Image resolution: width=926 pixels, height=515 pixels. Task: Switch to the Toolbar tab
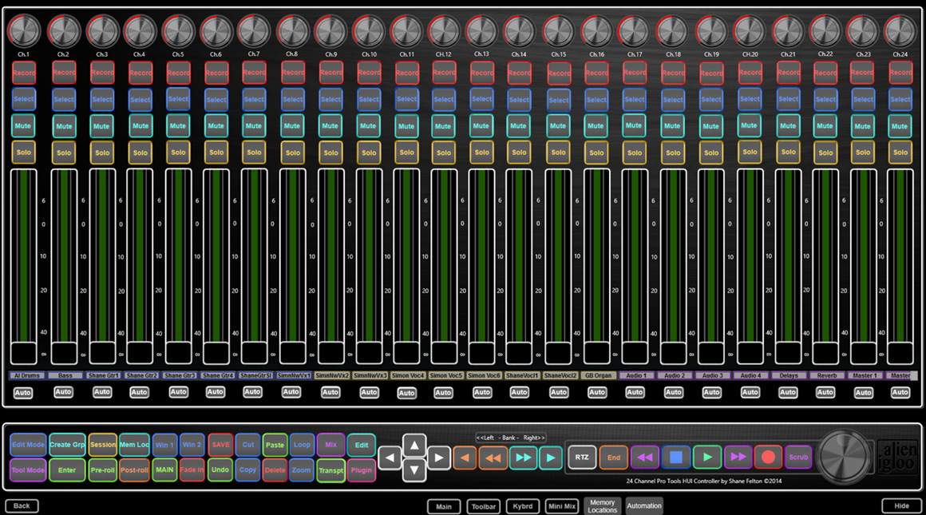484,507
